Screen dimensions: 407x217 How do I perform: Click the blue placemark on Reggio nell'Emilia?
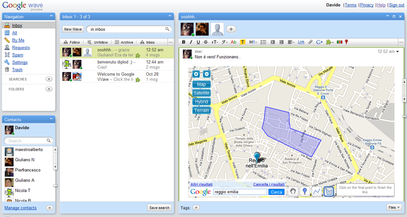coord(257,157)
